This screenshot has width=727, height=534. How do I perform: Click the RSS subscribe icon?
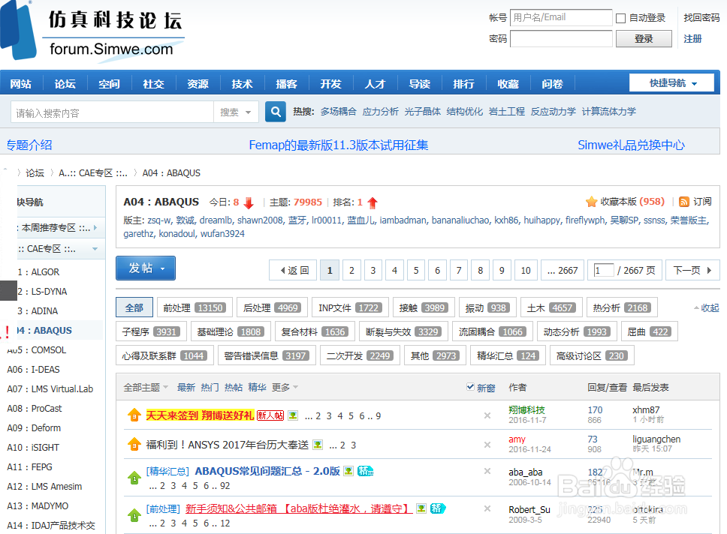pyautogui.click(x=684, y=202)
